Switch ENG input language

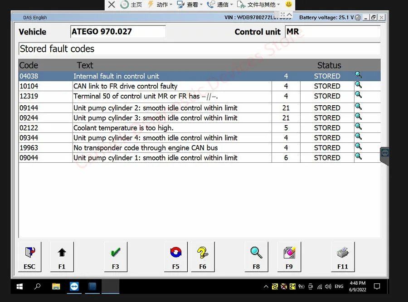click(x=339, y=287)
